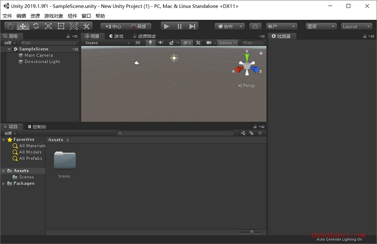Select the Inspector tab
Image resolution: width=377 pixels, height=244 pixels.
pos(281,36)
